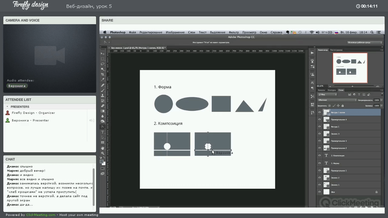The height and width of the screenshot is (218, 388).
Task: Hide the Фигура 1 layer
Action: (x=319, y=127)
